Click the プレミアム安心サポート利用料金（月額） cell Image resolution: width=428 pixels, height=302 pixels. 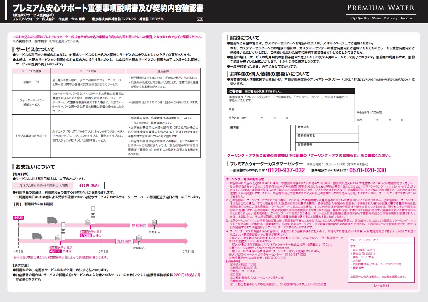pos(43,186)
